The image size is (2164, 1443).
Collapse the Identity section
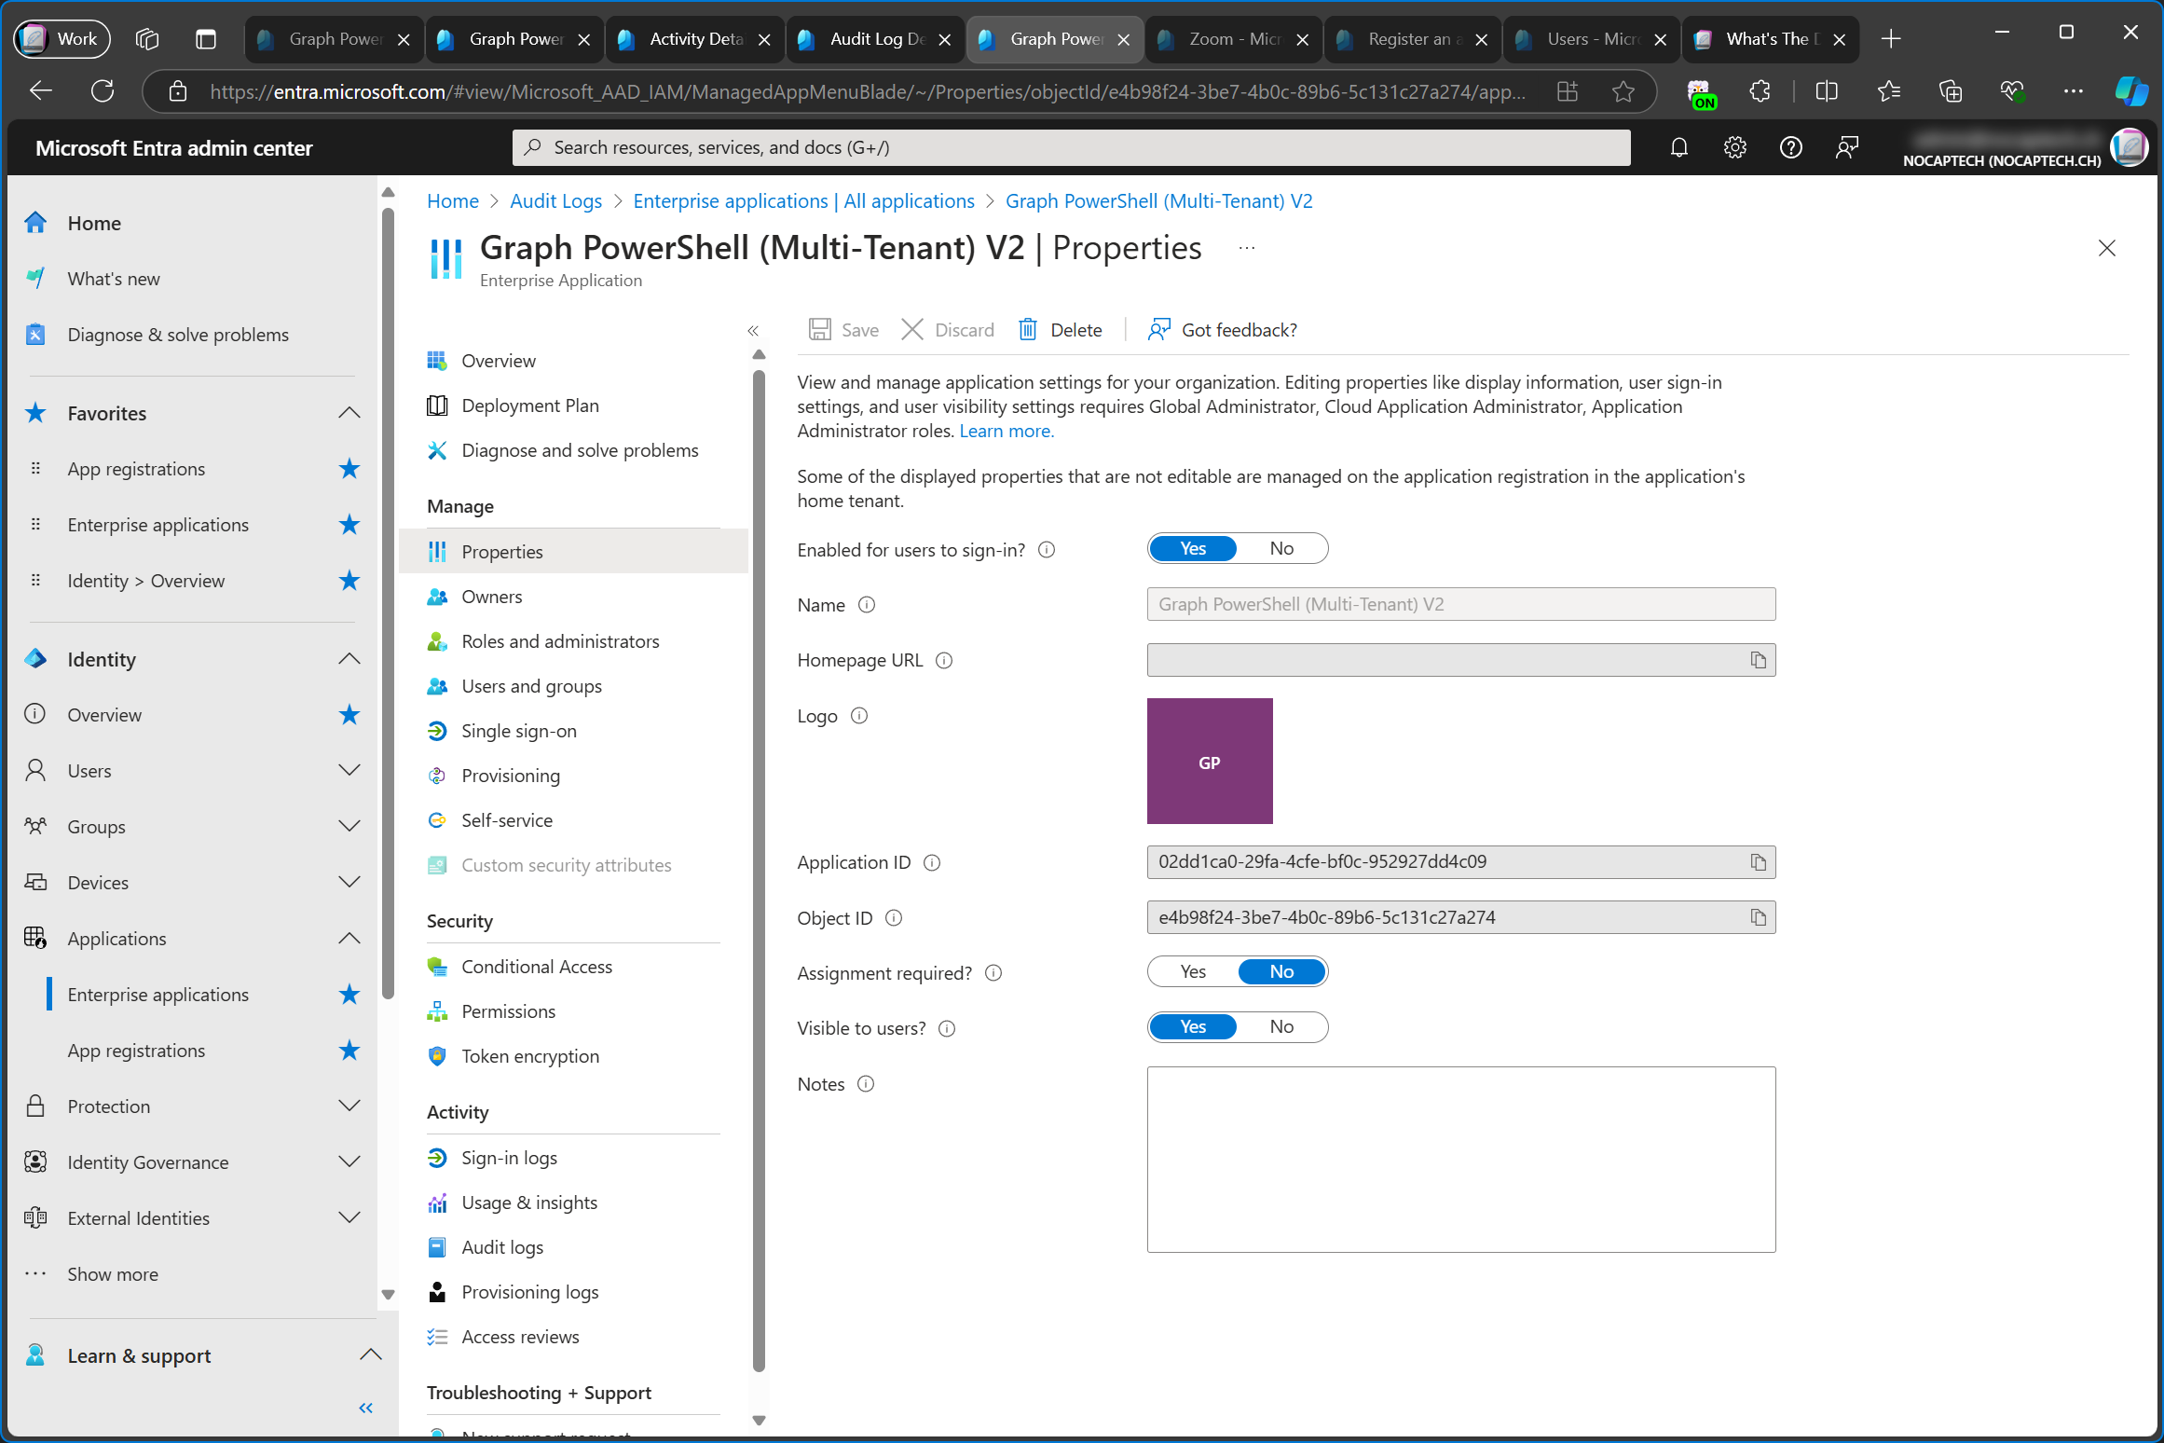(x=349, y=659)
